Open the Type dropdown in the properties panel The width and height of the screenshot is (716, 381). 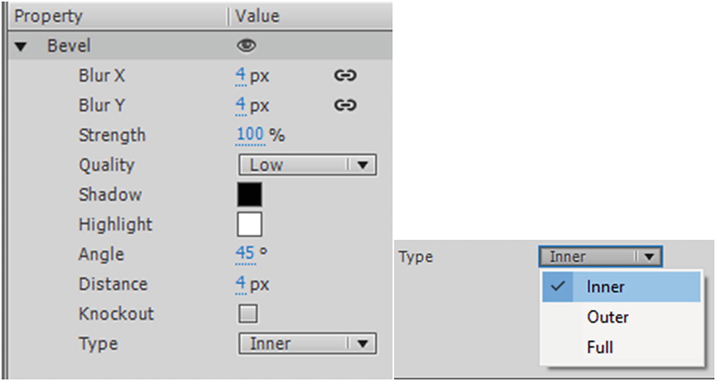[307, 344]
